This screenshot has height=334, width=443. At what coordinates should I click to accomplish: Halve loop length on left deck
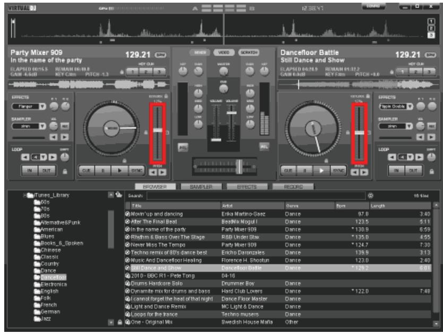[x=25, y=157]
